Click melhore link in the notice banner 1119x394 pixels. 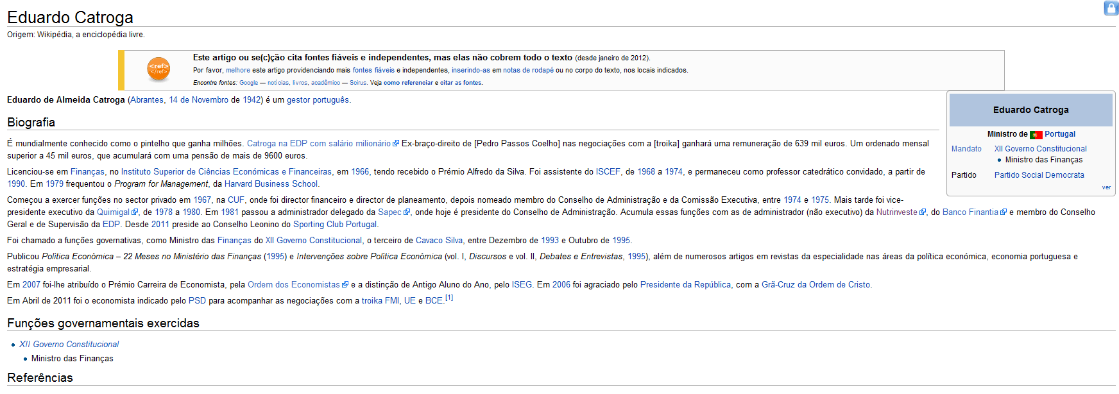click(x=238, y=71)
